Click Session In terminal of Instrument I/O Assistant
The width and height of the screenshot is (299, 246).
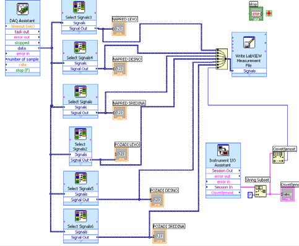pyautogui.click(x=223, y=187)
